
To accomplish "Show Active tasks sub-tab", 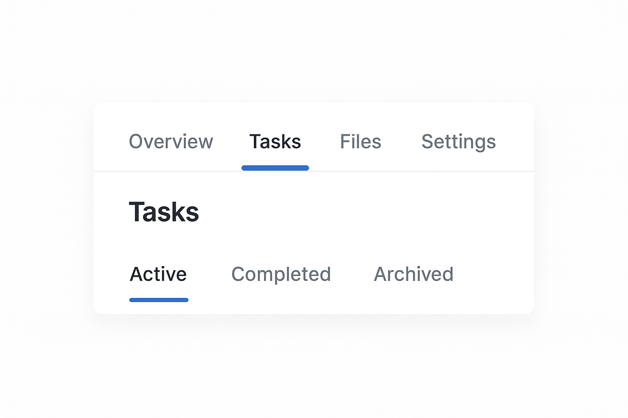I will pyautogui.click(x=158, y=274).
